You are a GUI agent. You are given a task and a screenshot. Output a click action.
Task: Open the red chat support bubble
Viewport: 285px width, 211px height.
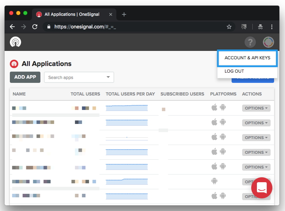click(x=262, y=188)
